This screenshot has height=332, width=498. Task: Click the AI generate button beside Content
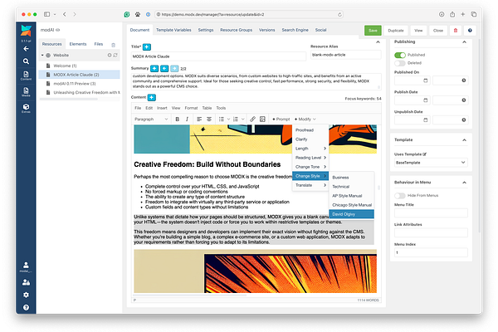coord(152,97)
